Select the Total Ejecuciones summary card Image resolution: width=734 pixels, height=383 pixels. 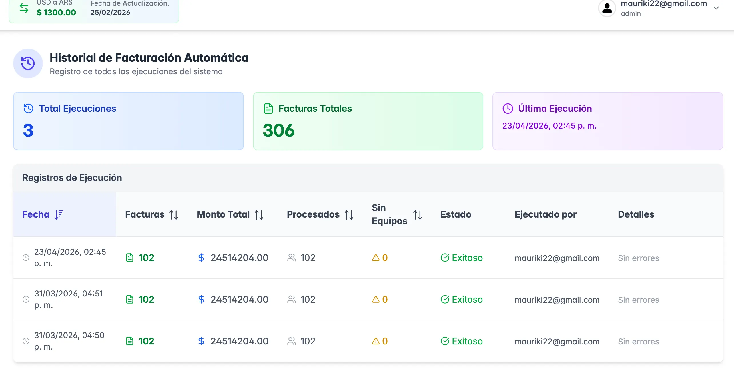tap(128, 121)
